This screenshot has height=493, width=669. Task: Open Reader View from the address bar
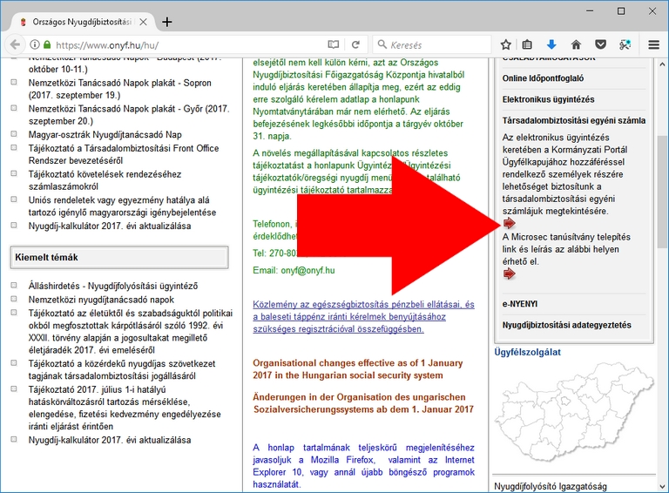coord(334,44)
